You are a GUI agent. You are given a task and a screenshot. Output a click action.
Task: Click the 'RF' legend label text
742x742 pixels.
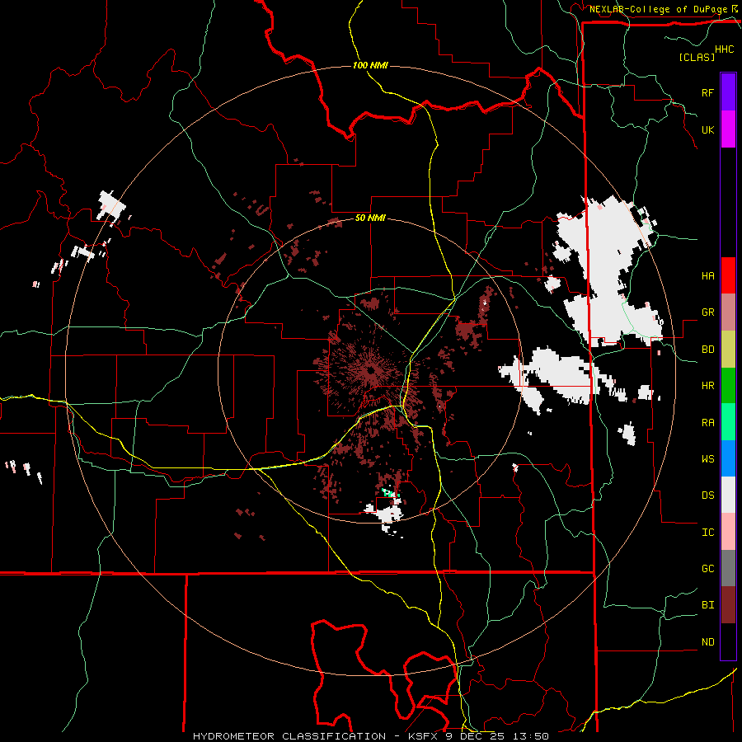707,92
